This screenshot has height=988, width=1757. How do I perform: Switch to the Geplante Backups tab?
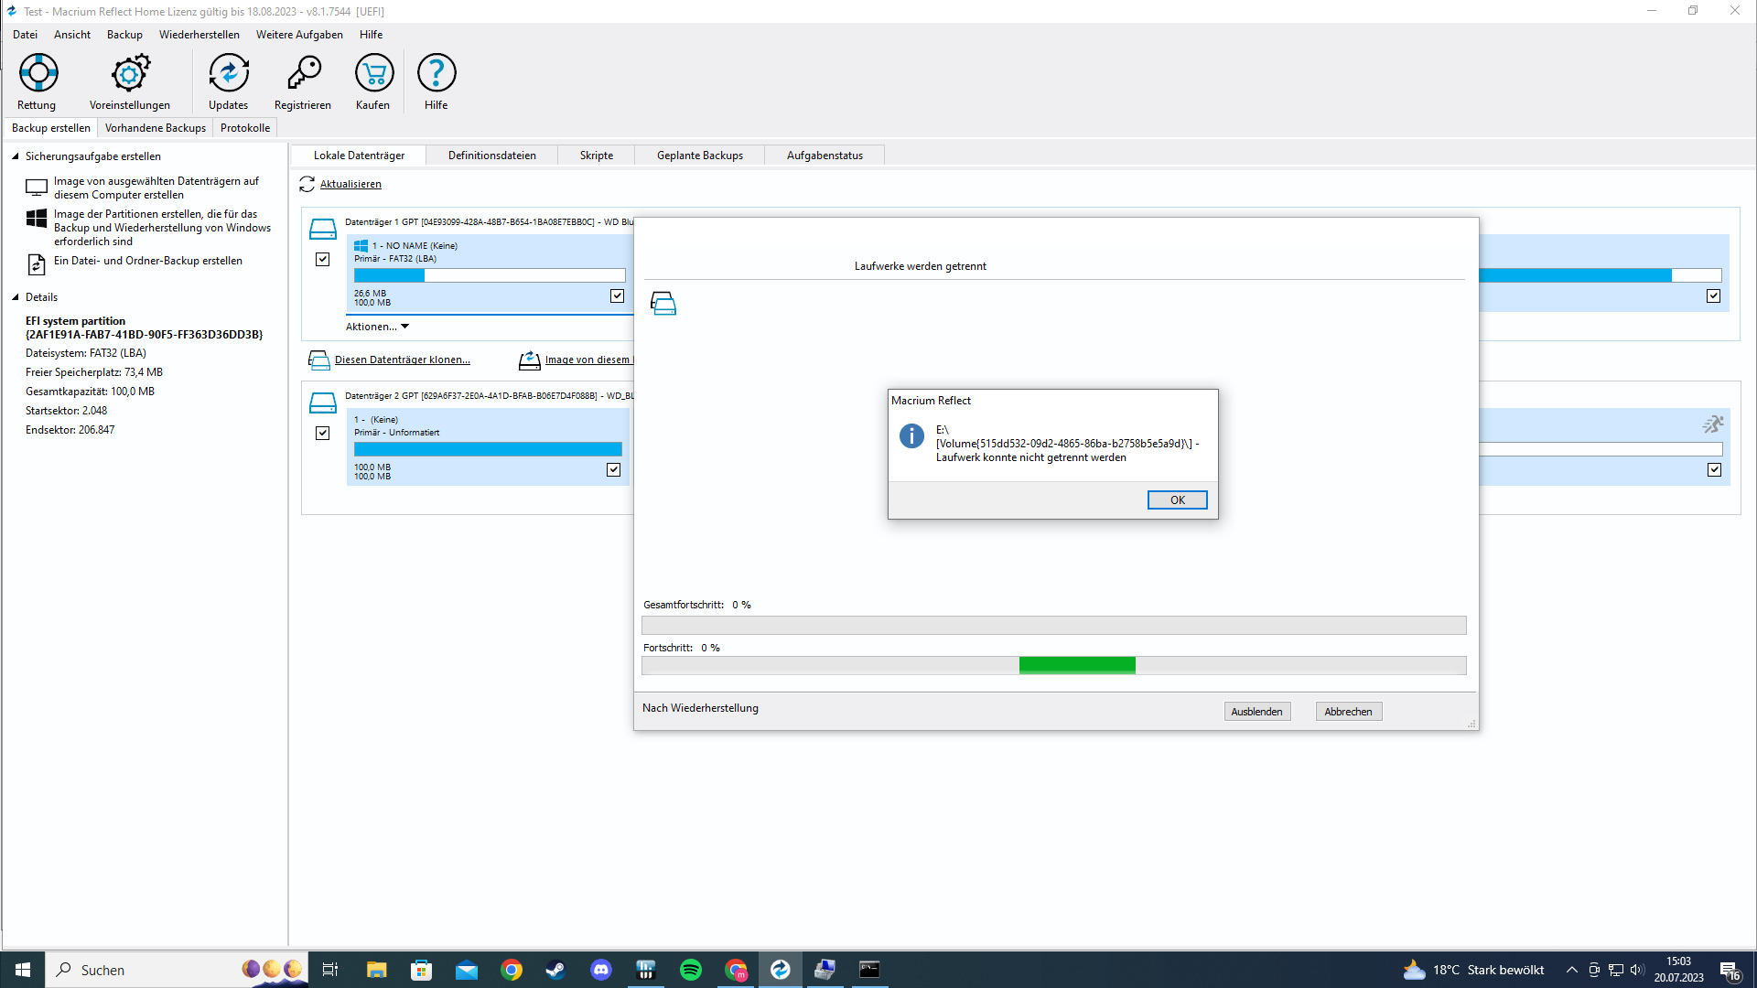699,156
